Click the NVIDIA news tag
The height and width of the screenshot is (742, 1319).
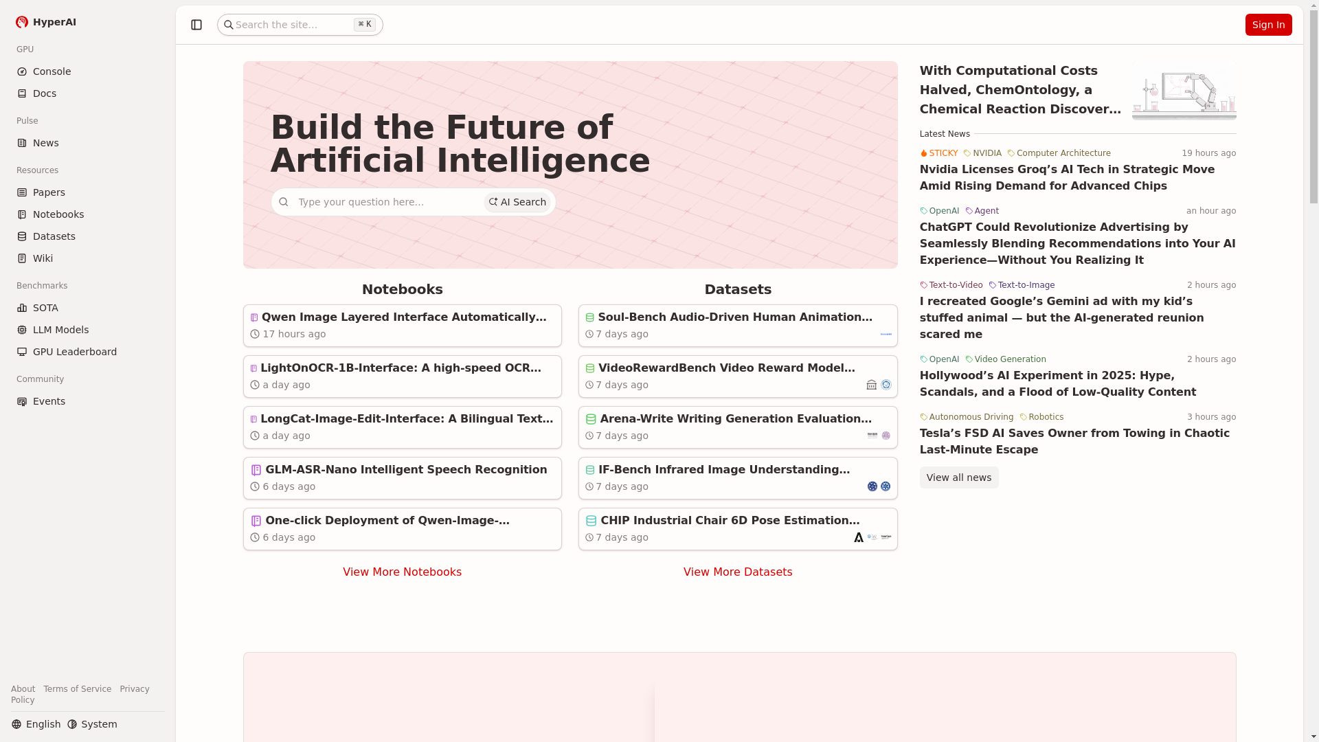982,153
